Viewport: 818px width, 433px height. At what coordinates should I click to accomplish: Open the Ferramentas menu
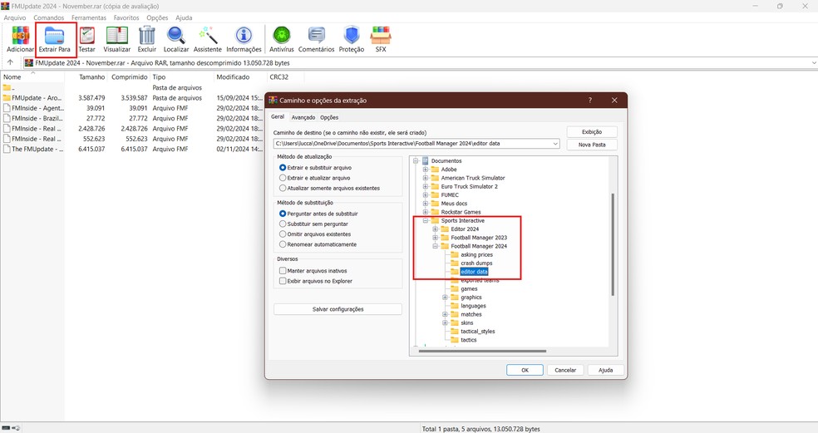[x=88, y=17]
